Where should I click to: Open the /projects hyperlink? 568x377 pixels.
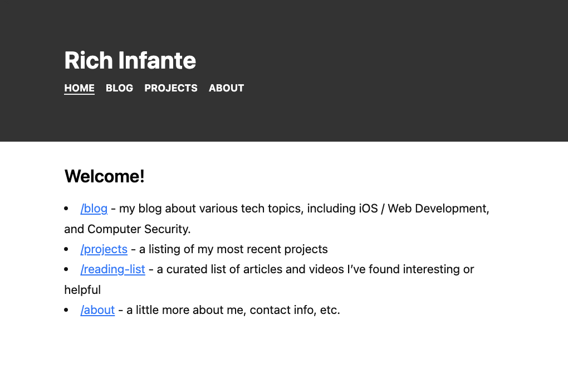[104, 249]
